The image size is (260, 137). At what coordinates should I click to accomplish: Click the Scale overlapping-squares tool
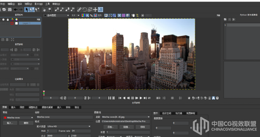click(90, 9)
